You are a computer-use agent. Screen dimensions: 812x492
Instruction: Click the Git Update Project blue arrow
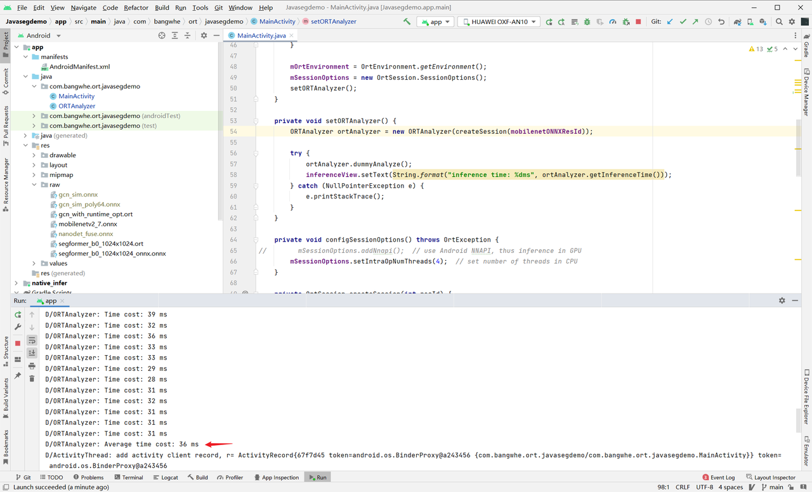670,22
